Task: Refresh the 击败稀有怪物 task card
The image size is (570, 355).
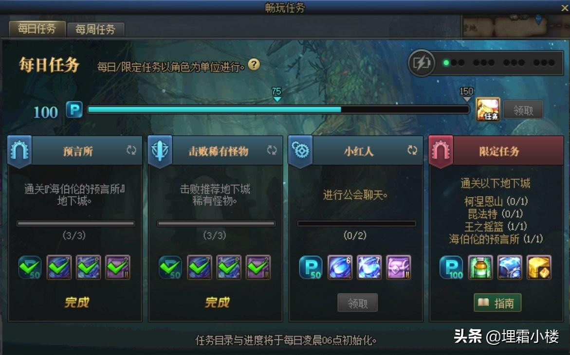Action: click(x=272, y=150)
